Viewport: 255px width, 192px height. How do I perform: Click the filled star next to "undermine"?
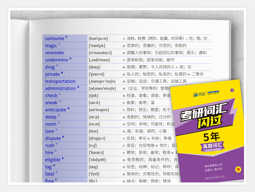pos(70,59)
